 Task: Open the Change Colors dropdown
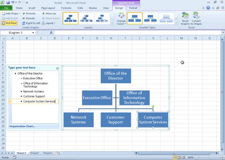(x=121, y=18)
